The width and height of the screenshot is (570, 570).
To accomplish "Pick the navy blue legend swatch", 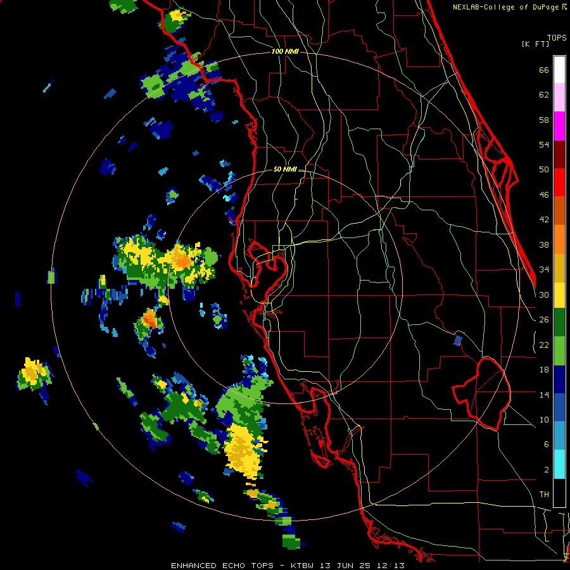I will coord(559,379).
